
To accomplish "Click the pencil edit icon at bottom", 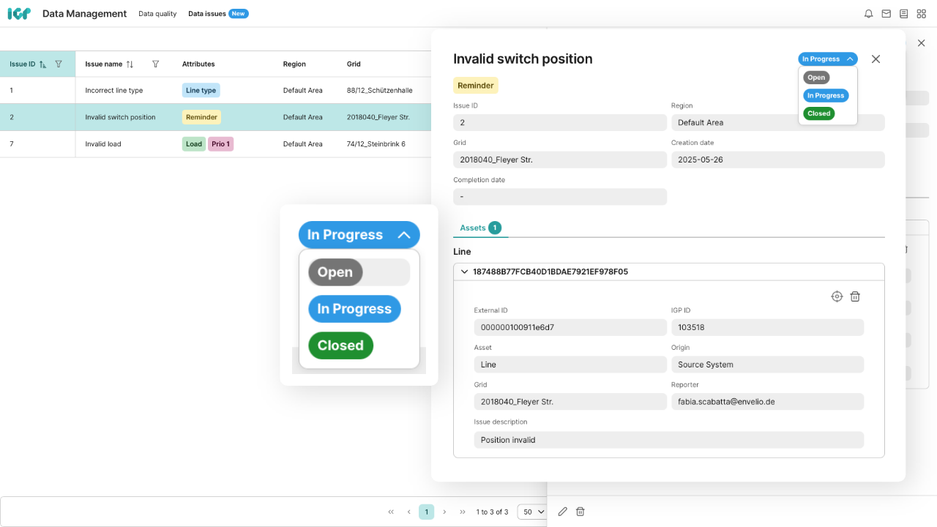I will (563, 512).
